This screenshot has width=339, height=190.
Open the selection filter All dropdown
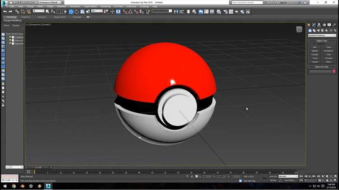tap(38, 11)
